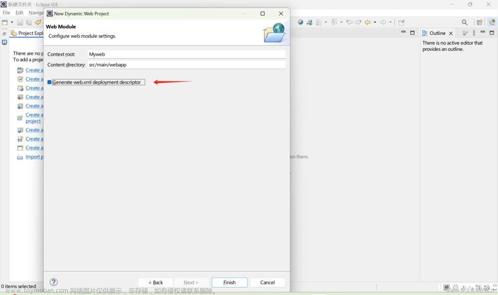Image resolution: width=498 pixels, height=295 pixels.
Task: Select the Project Explorer tab
Action: click(x=27, y=33)
